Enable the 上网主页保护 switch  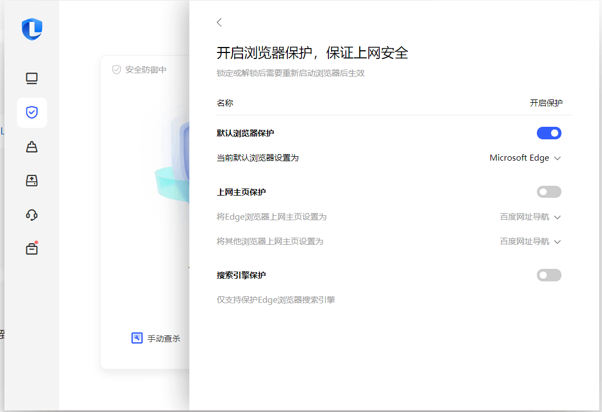tap(549, 192)
